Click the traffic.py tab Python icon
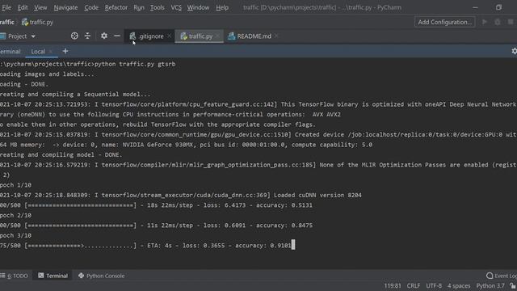 (x=183, y=36)
